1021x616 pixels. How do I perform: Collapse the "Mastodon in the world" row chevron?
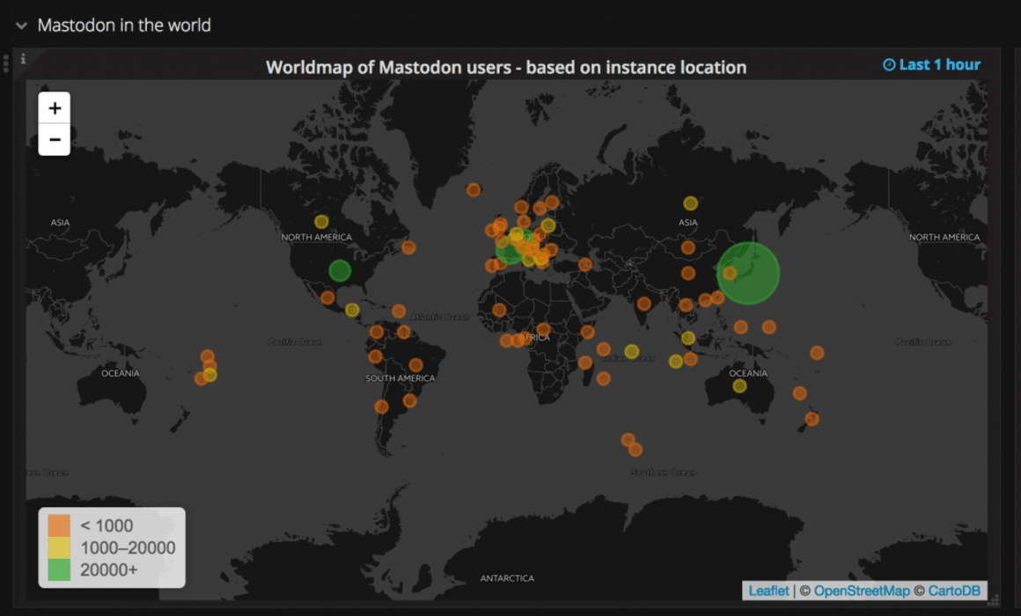[21, 26]
